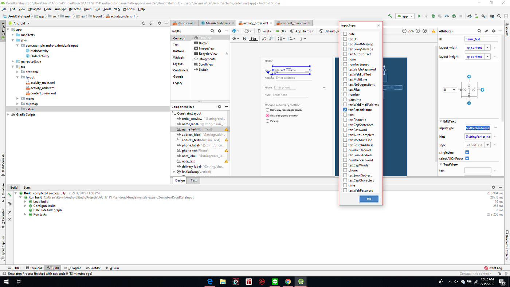This screenshot has width=510, height=287.
Task: Open the Refactor menu
Action: (75, 9)
